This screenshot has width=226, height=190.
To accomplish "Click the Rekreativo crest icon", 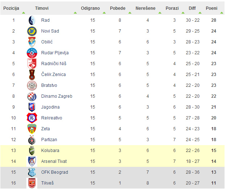I will click(x=32, y=118).
